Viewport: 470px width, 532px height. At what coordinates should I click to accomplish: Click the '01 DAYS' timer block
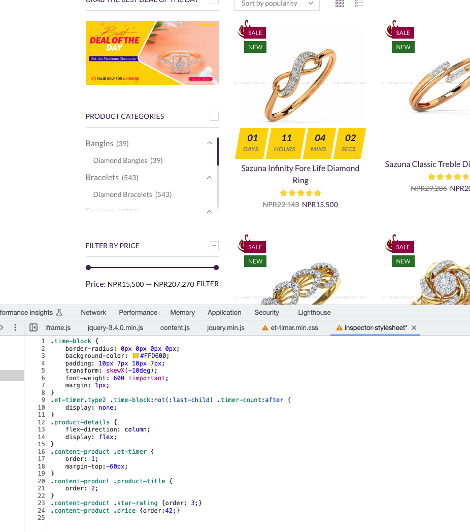tap(251, 143)
